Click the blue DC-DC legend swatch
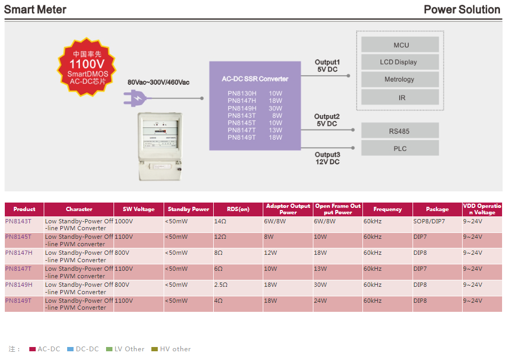The image size is (509, 355). click(x=70, y=349)
